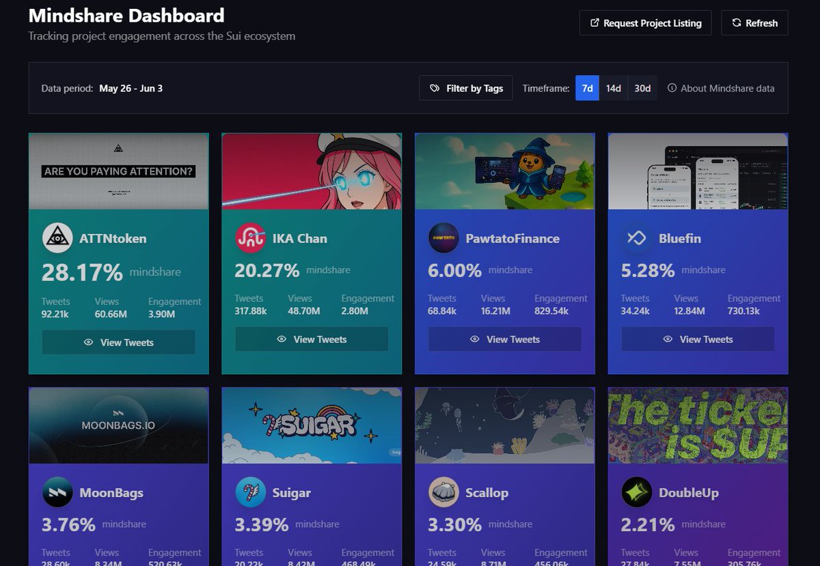The width and height of the screenshot is (820, 566).
Task: Open Scallop underwater banner image
Action: 505,425
